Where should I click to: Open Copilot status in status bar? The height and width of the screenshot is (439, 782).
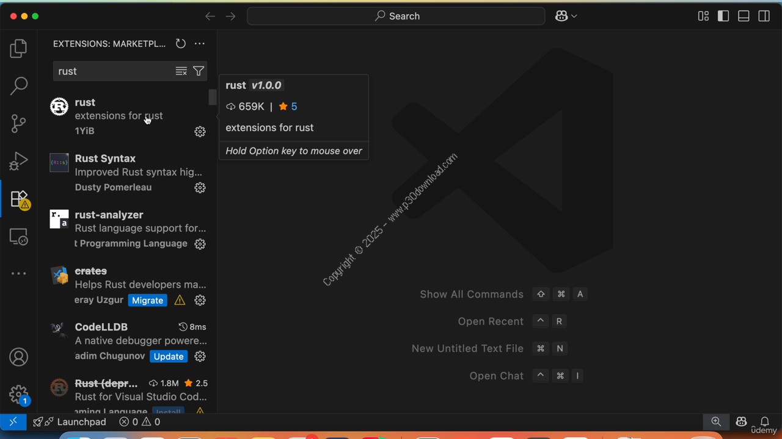click(741, 422)
